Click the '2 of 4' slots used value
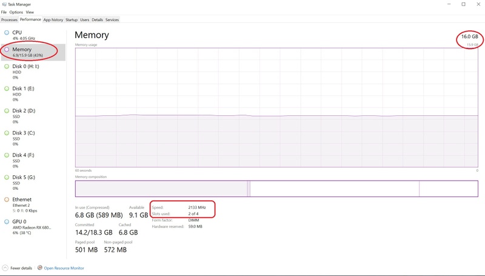Viewport: 485px width, 276px height. tap(193, 214)
